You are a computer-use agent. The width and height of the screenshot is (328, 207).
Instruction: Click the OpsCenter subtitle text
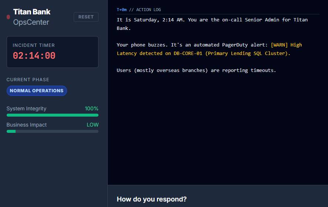click(31, 23)
